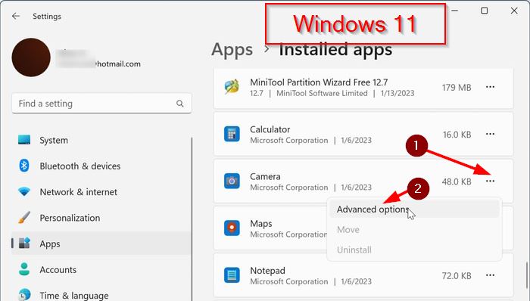Open three-dot menu for Camera

tap(490, 182)
